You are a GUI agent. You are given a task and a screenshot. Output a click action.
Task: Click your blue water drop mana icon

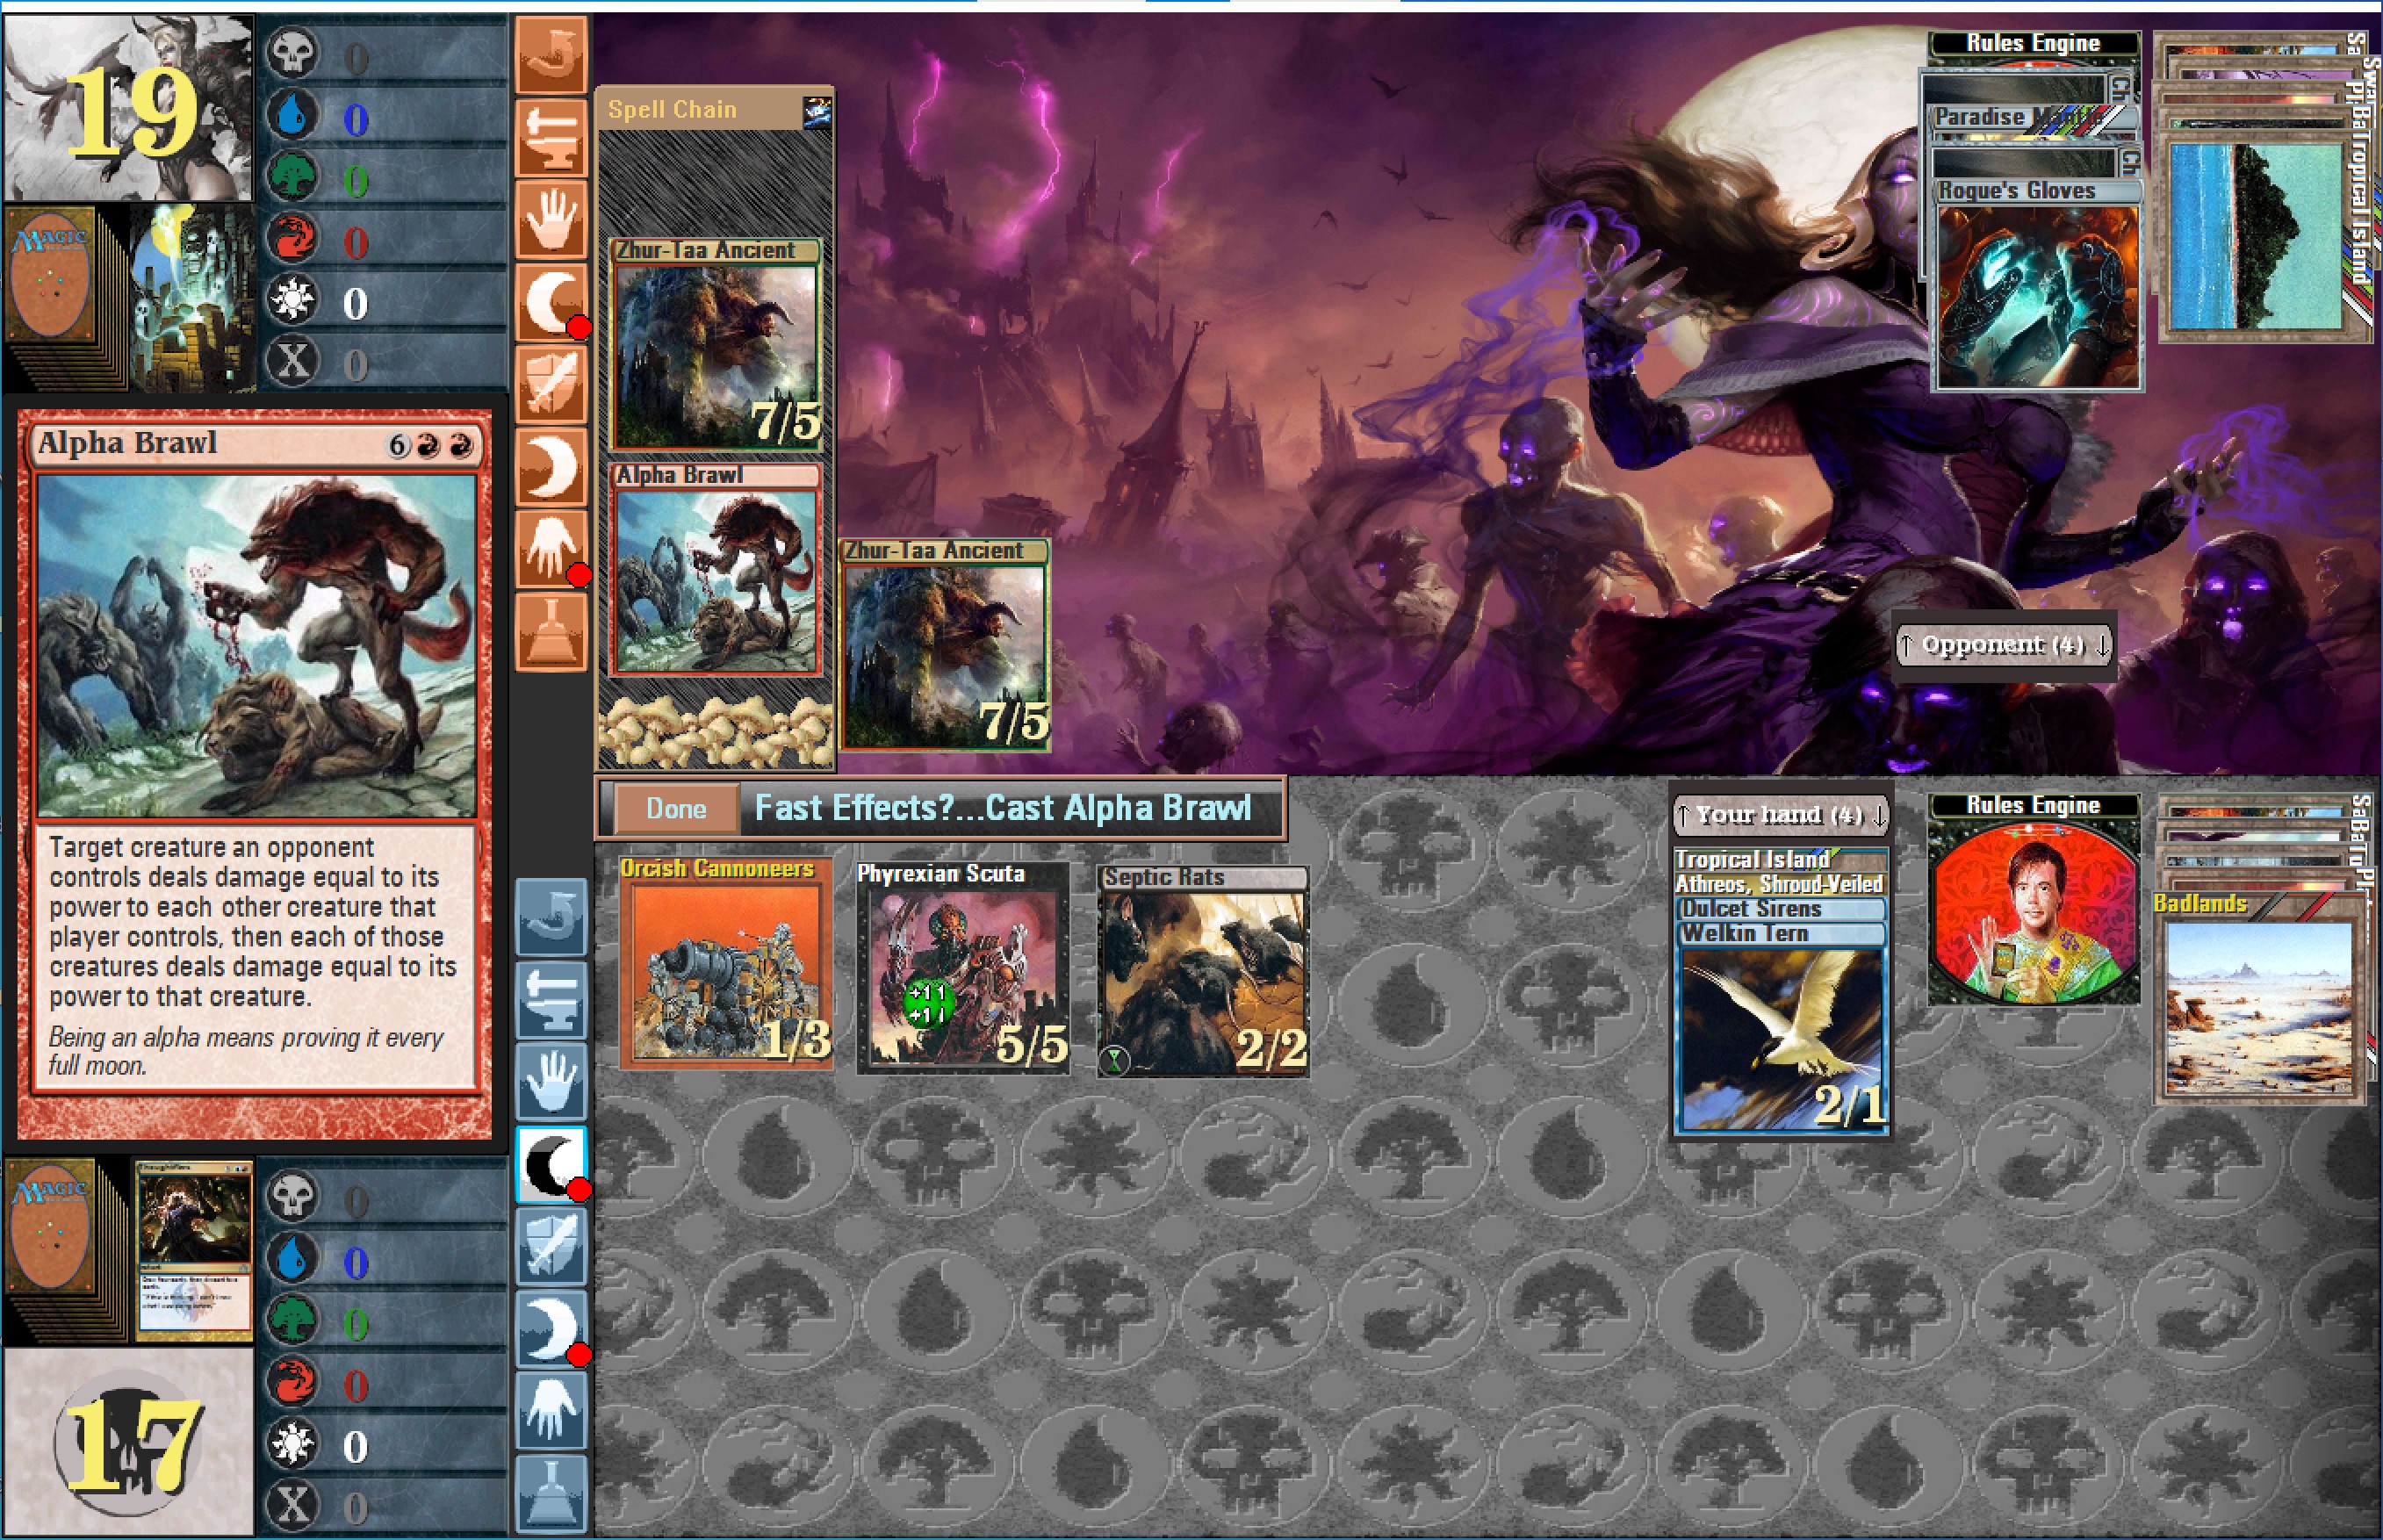pyautogui.click(x=293, y=1258)
